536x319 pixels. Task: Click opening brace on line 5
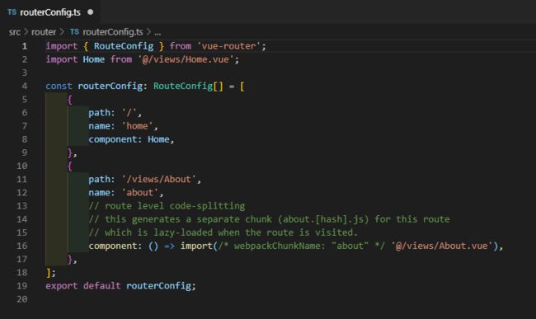[70, 100]
